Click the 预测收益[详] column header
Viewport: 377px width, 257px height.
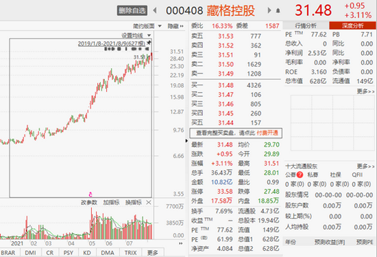(x=330, y=242)
